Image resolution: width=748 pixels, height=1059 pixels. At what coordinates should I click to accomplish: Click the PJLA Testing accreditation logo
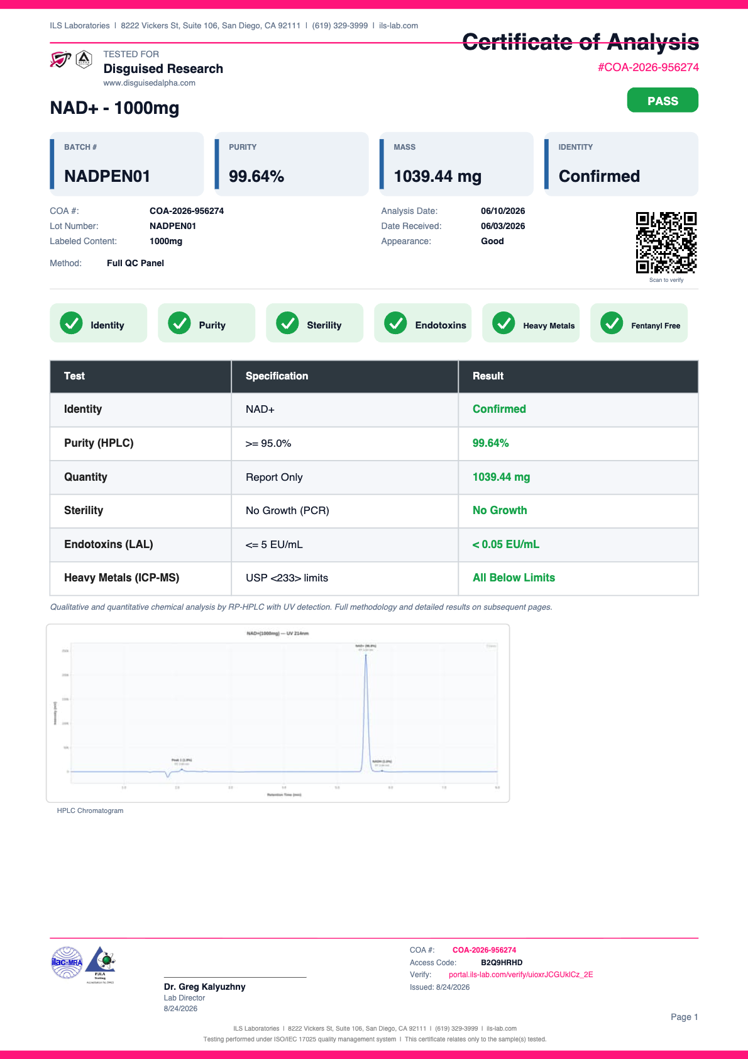point(101,965)
